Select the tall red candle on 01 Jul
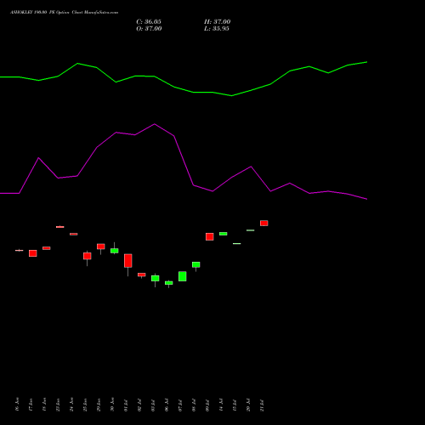425x425 pixels. 128,261
